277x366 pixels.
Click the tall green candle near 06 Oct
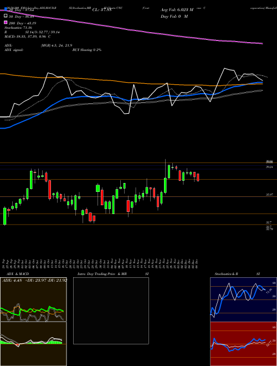31,180
